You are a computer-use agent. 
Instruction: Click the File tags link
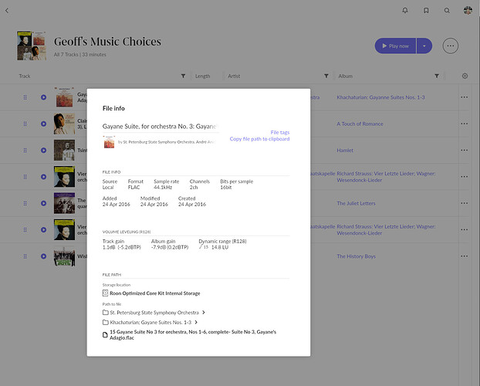tap(279, 133)
